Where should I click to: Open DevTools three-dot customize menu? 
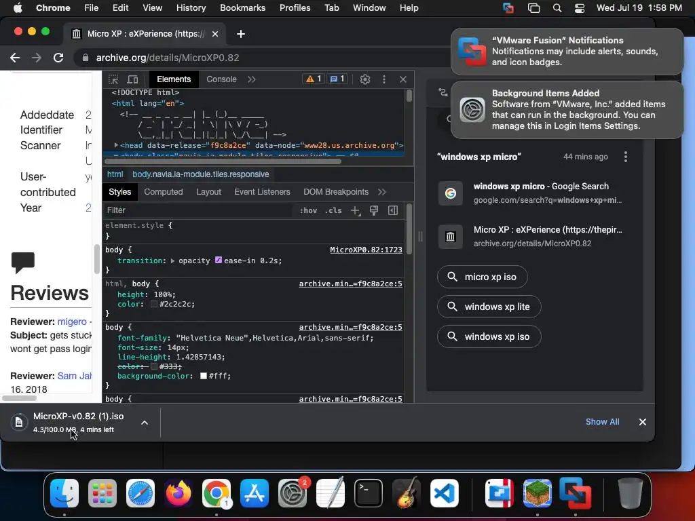point(384,79)
